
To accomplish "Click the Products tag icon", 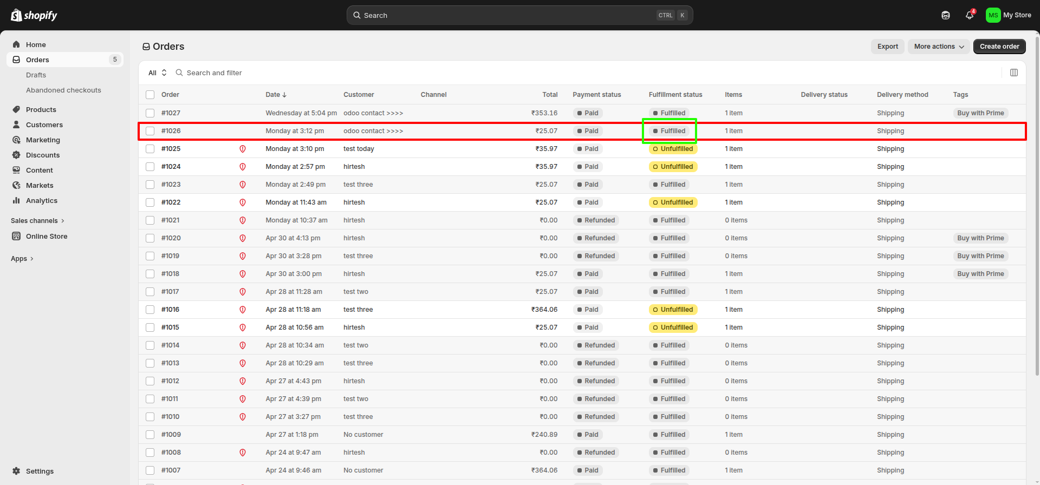I will [16, 109].
